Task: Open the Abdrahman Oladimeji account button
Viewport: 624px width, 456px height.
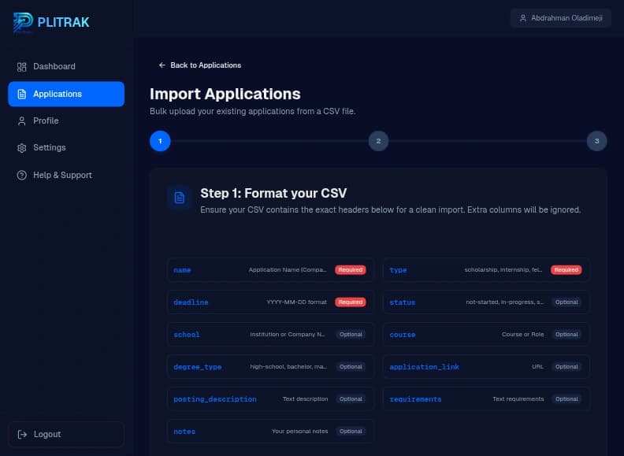Action: 561,18
